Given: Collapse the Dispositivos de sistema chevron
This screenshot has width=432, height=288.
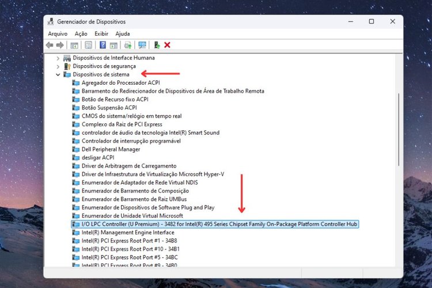Looking at the screenshot, I should point(58,75).
